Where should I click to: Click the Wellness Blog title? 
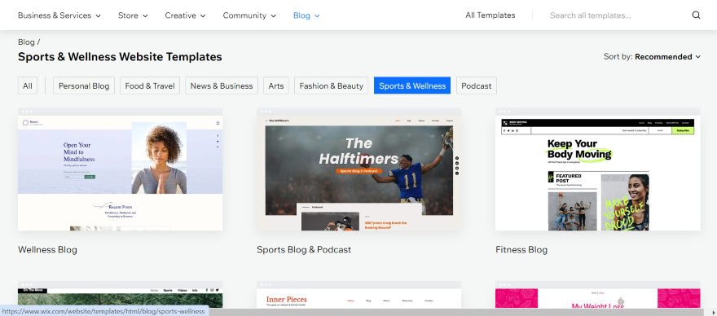click(47, 250)
